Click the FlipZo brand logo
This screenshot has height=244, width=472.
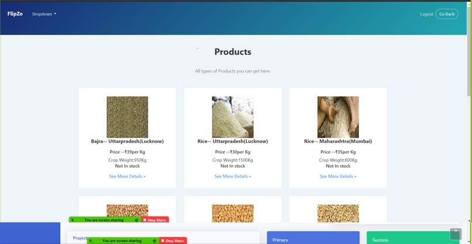pos(15,14)
